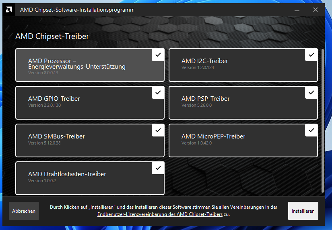
Task: Select the AMD Prozessor Energieverwaltungs-Unterstützung title text
Action: point(76,63)
